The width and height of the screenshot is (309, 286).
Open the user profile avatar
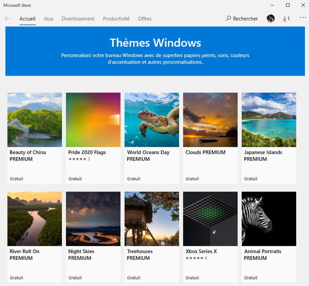[x=270, y=18]
